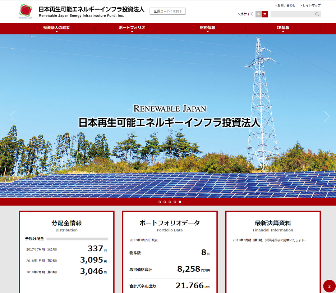Open the ポートフォリオ menu

(132, 28)
